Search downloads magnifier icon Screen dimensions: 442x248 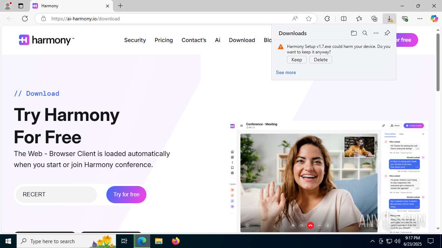[x=365, y=33]
